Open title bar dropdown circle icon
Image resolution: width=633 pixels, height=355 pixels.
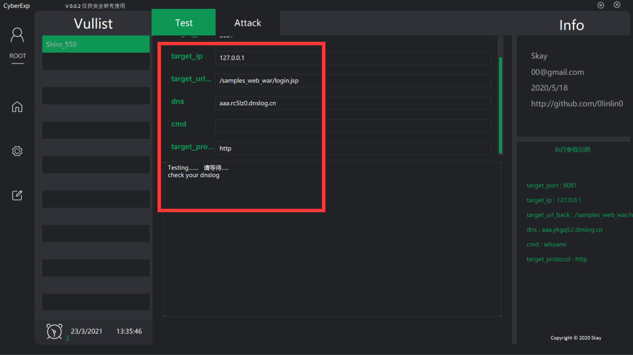[601, 5]
